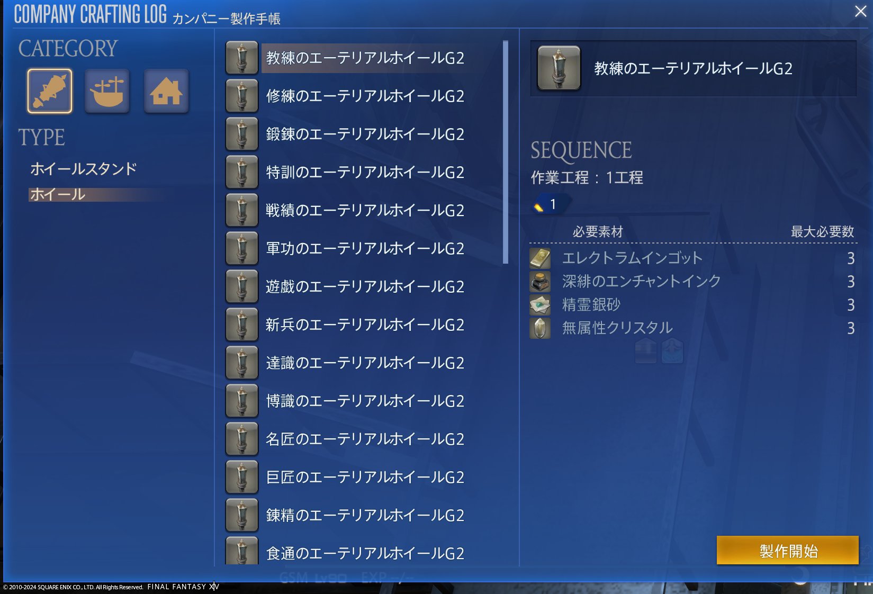Click the large wheel icon in detail header

[559, 68]
